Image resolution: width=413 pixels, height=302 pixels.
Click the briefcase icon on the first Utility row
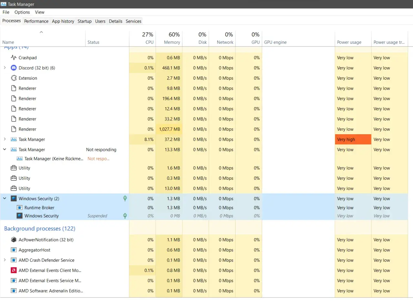point(14,168)
